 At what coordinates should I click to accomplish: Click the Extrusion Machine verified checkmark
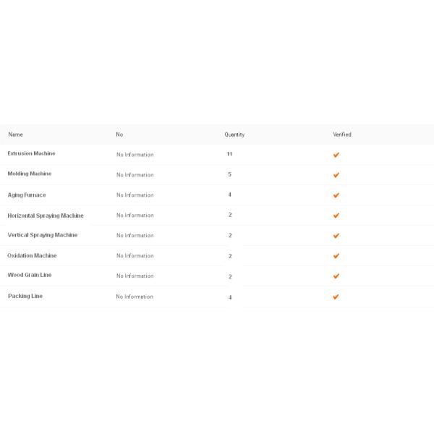[336, 155]
